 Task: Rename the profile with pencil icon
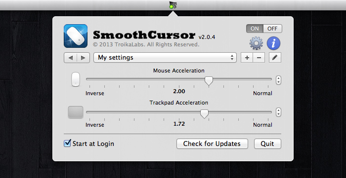pos(275,58)
